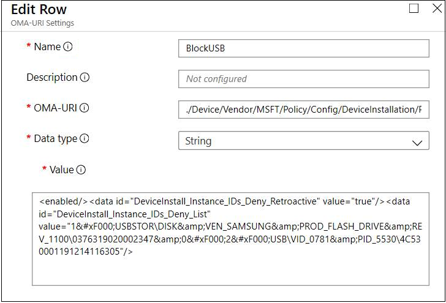The height and width of the screenshot is (303, 446).
Task: Click the Edit Row heading
Action: 39,10
